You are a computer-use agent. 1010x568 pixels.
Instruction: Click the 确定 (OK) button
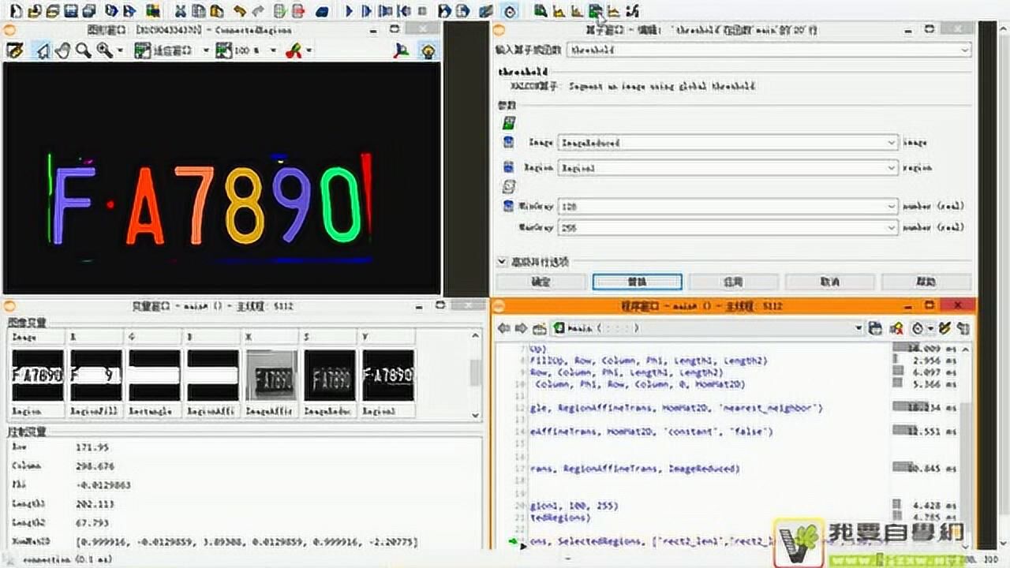coord(541,282)
